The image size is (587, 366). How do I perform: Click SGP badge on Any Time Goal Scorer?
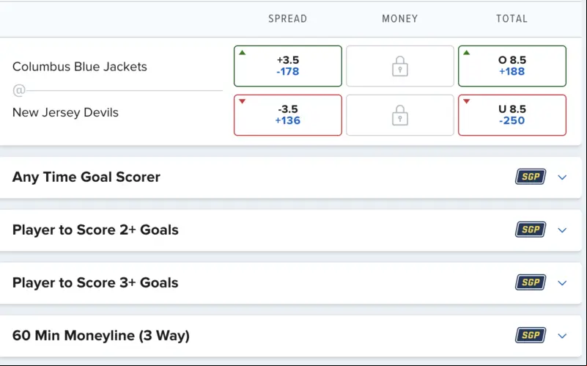[x=531, y=177]
